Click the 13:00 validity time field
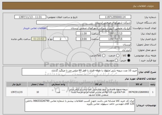 click(x=83, y=39)
